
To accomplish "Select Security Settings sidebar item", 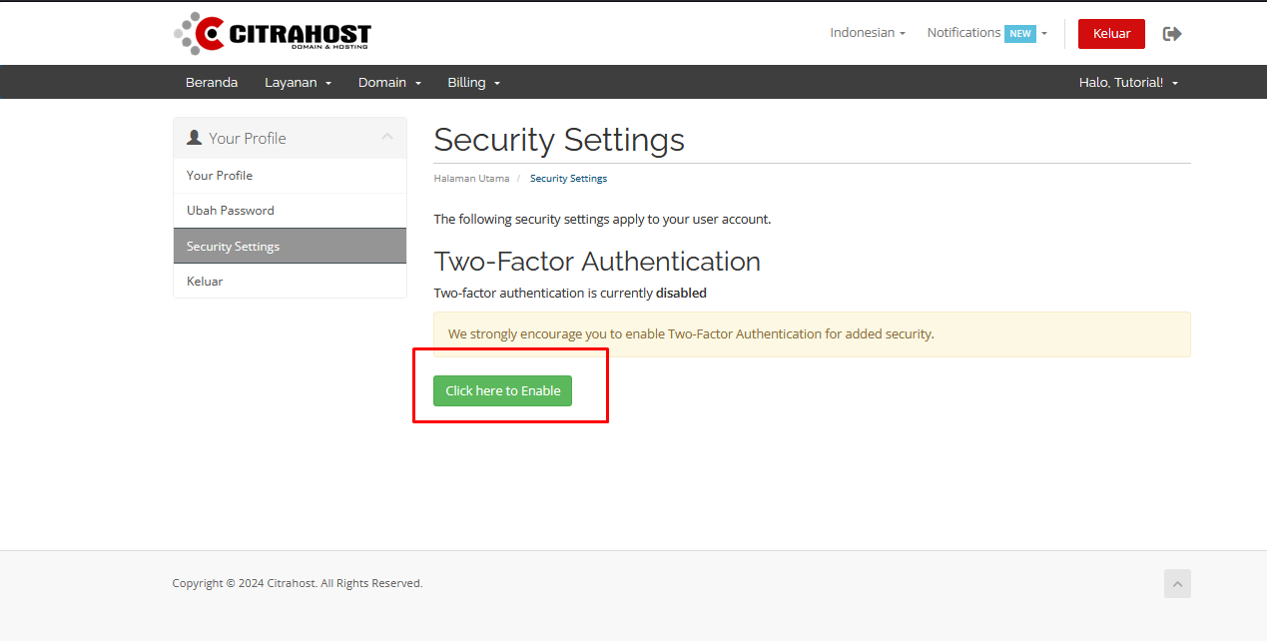I will pos(233,247).
